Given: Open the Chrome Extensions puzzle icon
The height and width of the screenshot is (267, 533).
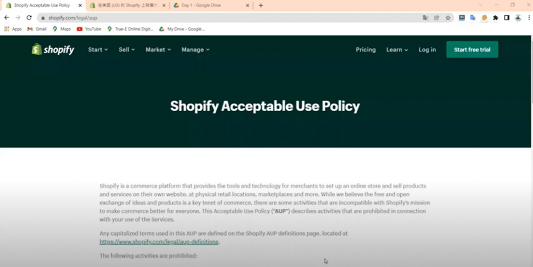Looking at the screenshot, I should 495,18.
